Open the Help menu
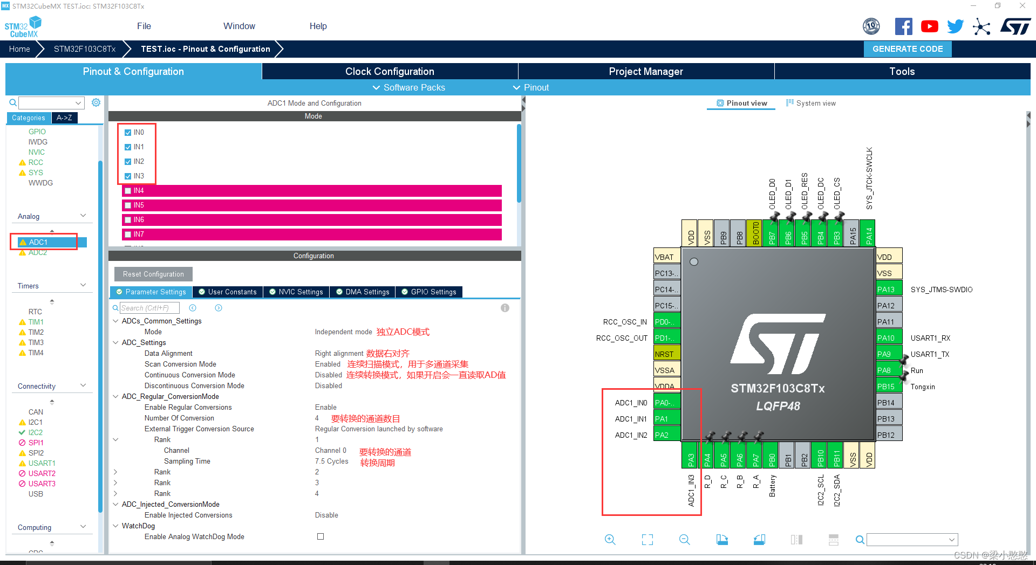The image size is (1036, 565). pyautogui.click(x=318, y=26)
